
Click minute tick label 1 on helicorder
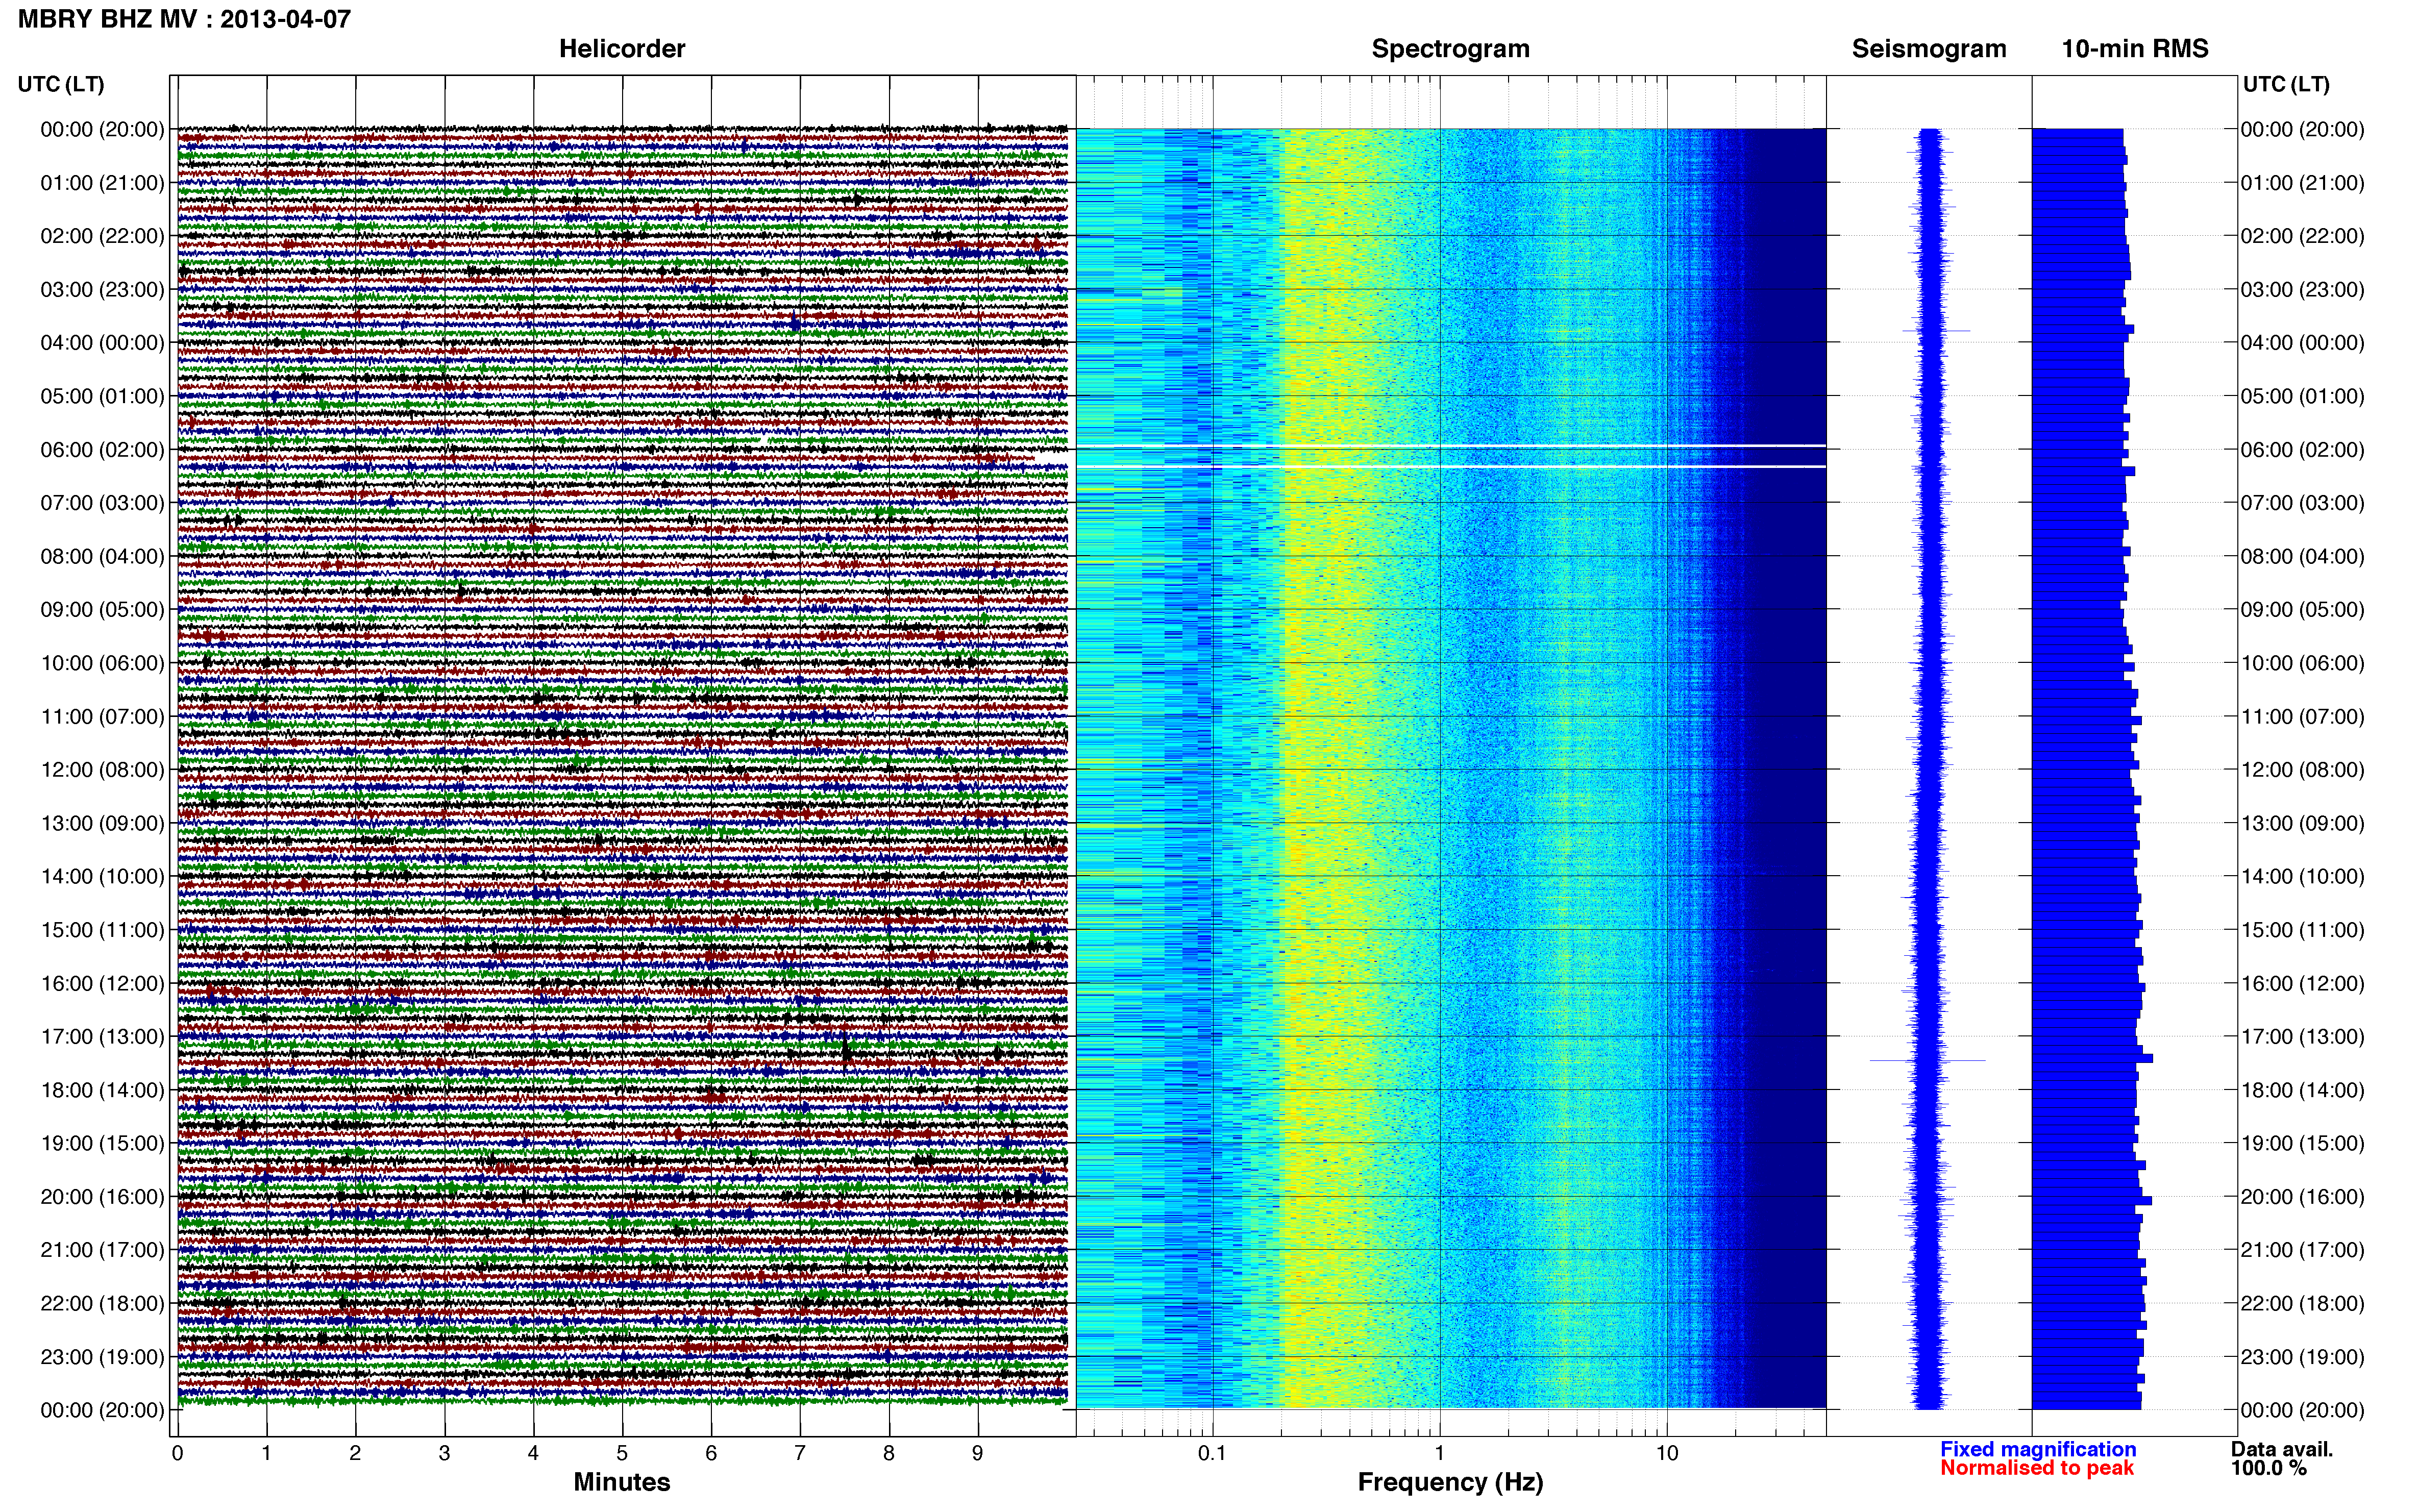266,1454
